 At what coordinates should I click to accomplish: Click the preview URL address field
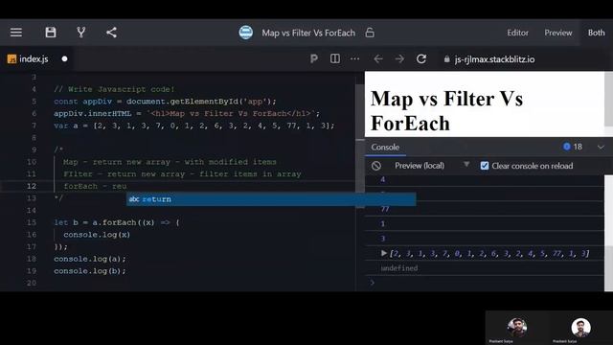[494, 59]
